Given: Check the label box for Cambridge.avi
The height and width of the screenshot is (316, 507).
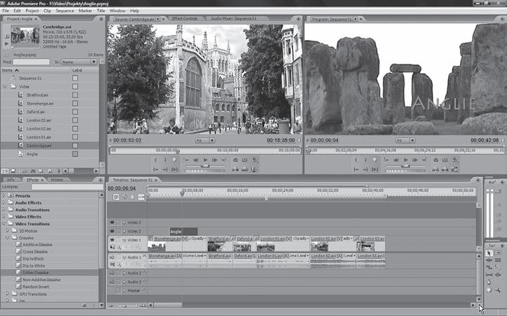Looking at the screenshot, I should coord(75,146).
